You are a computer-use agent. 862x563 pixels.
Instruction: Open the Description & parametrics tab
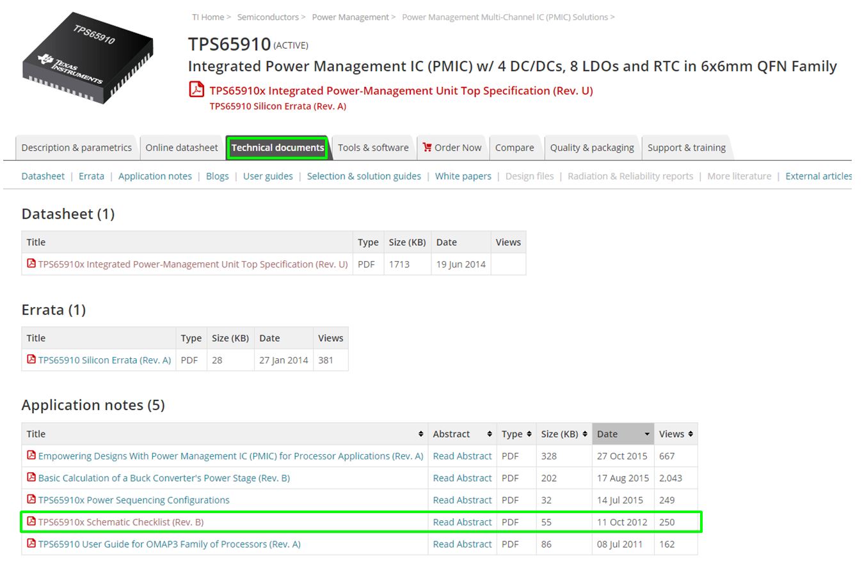pos(76,148)
